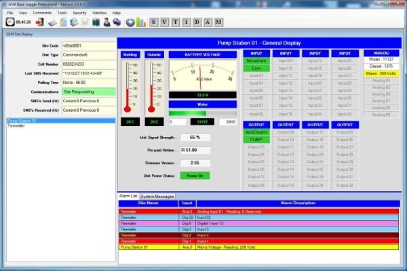The height and width of the screenshot is (271, 407).
Task: Select the red Teewater Ana:3 alarm row
Action: point(258,211)
